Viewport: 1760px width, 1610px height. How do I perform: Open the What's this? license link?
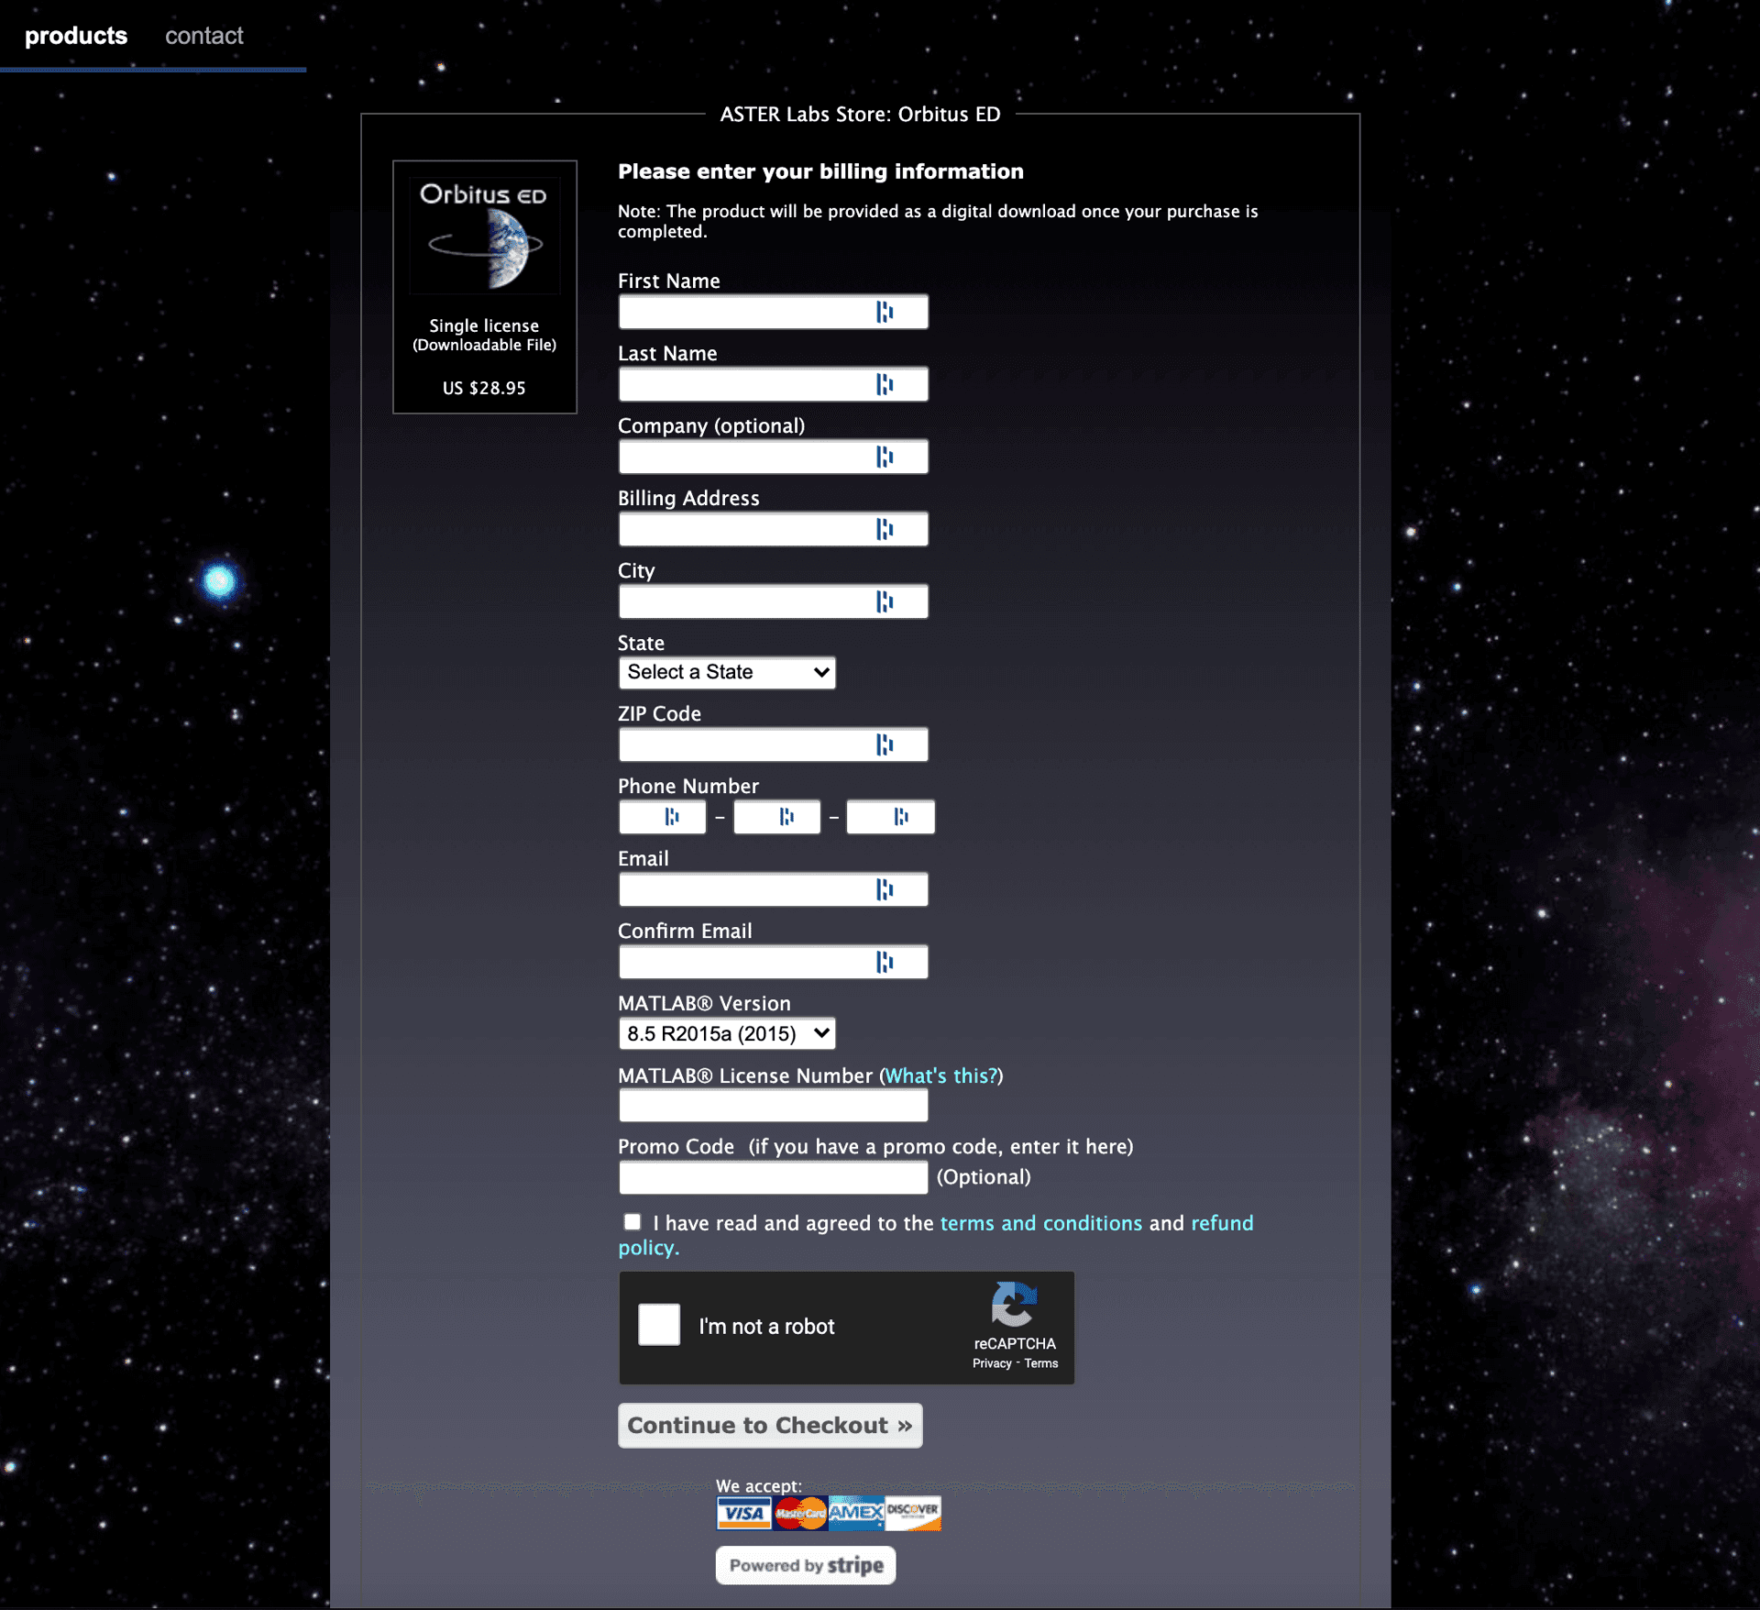tap(941, 1076)
